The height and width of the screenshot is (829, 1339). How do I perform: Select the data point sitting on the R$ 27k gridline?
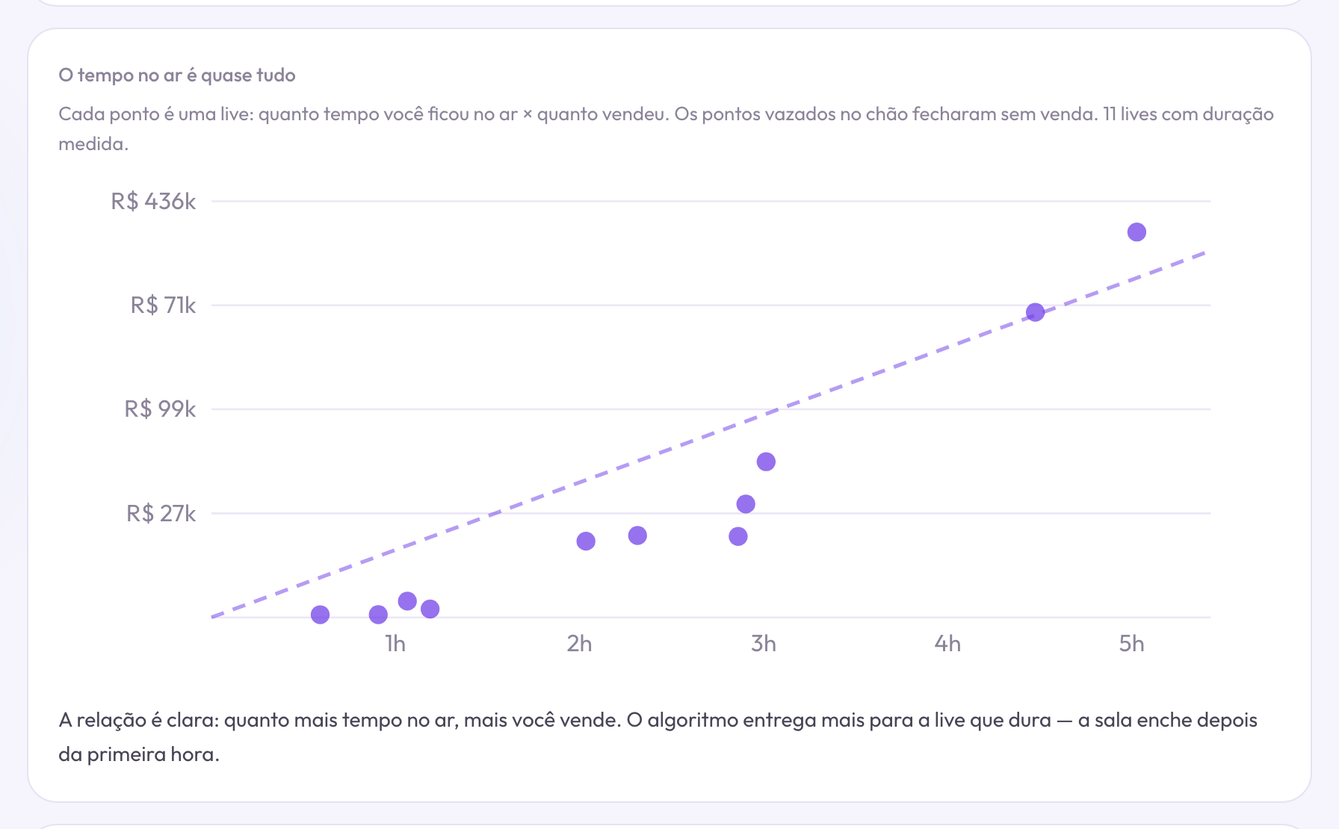(746, 504)
